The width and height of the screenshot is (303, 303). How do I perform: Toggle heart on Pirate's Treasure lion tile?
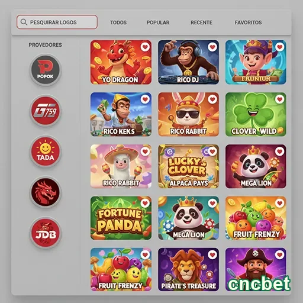click(x=212, y=254)
